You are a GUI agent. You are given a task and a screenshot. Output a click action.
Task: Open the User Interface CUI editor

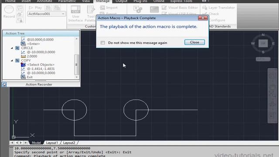point(75,14)
